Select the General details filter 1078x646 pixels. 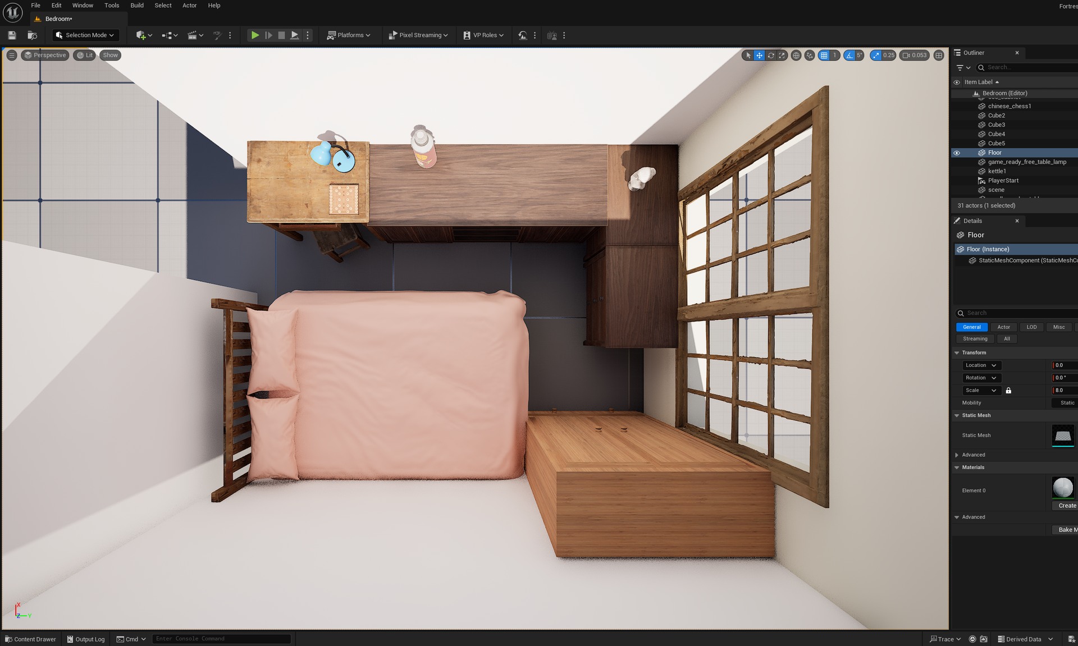pyautogui.click(x=971, y=327)
